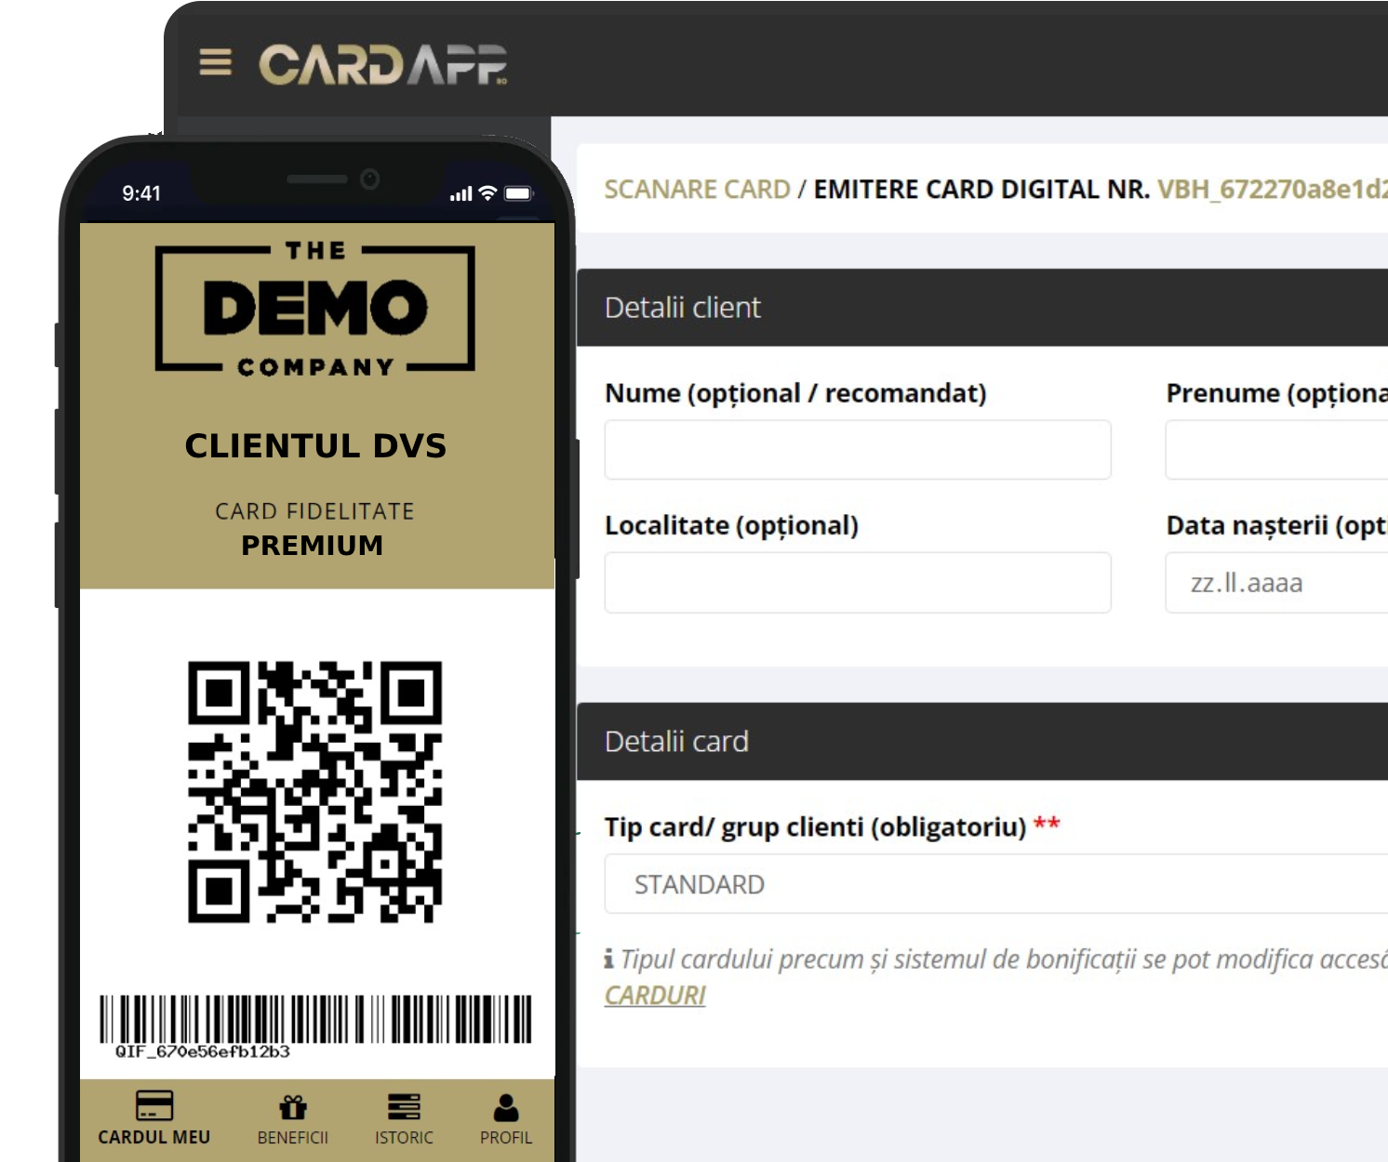Open the Data nașterii date field
Image resolution: width=1388 pixels, height=1162 pixels.
(x=1275, y=583)
